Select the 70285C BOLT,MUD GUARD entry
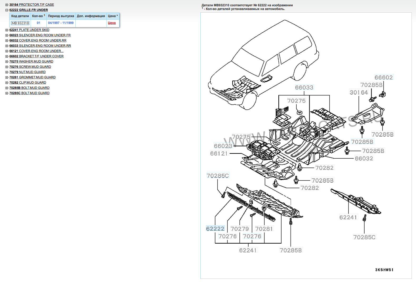 point(29,93)
